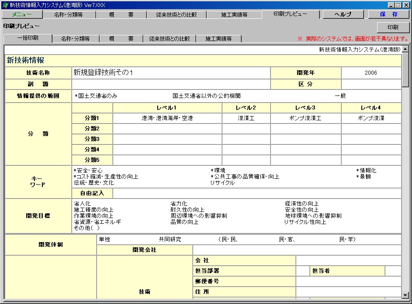Image resolution: width=412 pixels, height=304 pixels.
Task: Switch to top 名称･分類等 section
Action: [x=69, y=14]
